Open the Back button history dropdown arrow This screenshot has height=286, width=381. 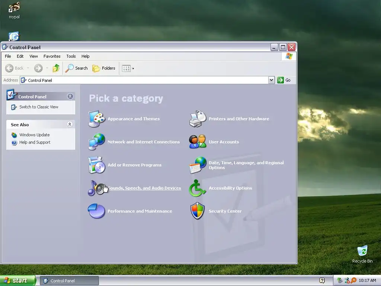(x=28, y=68)
